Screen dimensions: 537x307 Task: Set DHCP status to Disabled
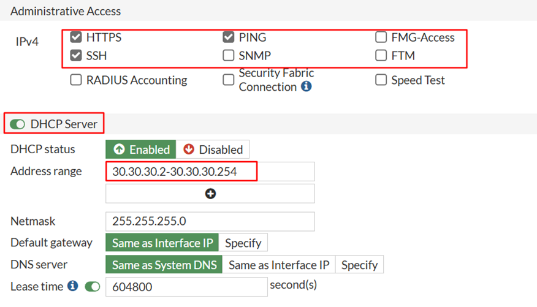(x=213, y=150)
